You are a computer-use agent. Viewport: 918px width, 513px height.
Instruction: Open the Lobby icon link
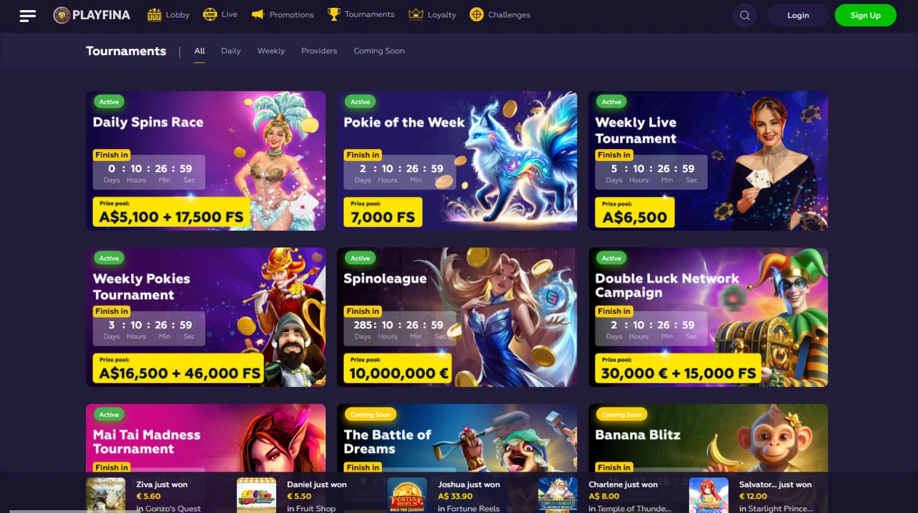(x=154, y=15)
